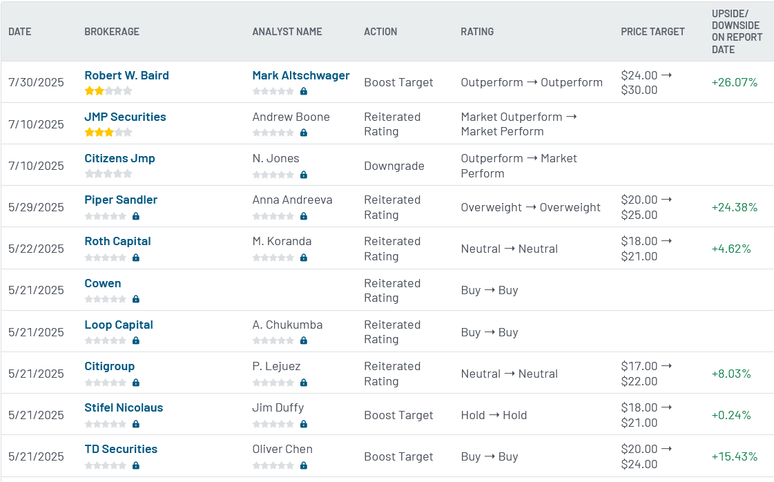Click the lock icon under Anna Andreeva
The height and width of the screenshot is (482, 774).
304,216
